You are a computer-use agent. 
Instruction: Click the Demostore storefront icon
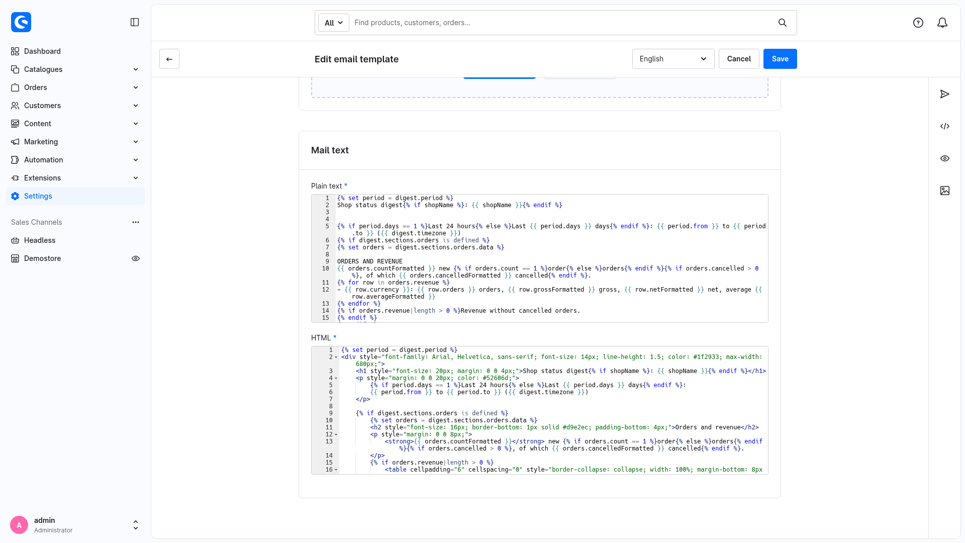[x=15, y=258]
